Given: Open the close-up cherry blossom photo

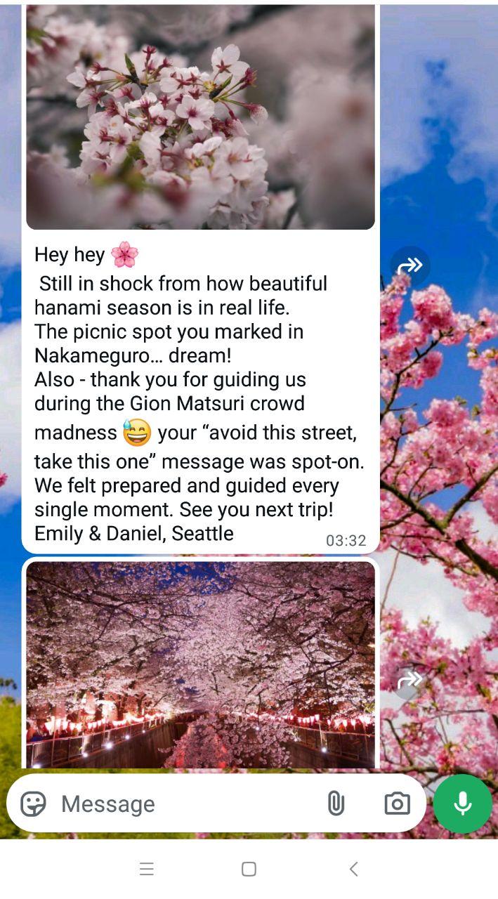Looking at the screenshot, I should click(x=201, y=117).
